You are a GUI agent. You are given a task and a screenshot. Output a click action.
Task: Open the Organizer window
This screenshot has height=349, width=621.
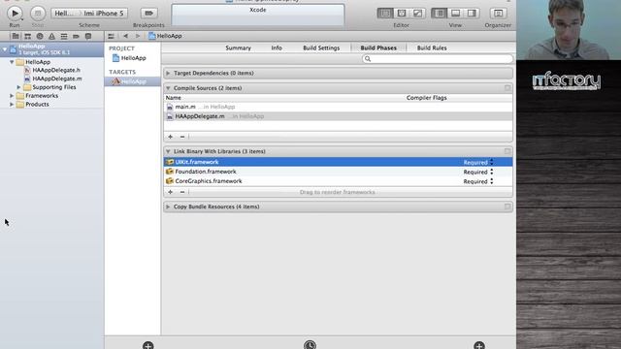point(498,13)
